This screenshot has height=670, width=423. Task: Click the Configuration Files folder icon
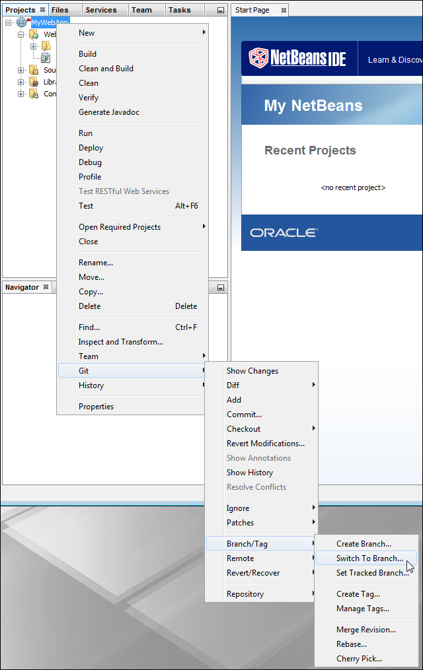click(34, 94)
